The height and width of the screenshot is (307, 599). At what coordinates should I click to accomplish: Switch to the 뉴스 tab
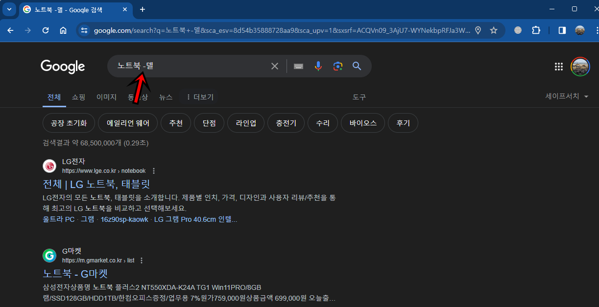(166, 97)
